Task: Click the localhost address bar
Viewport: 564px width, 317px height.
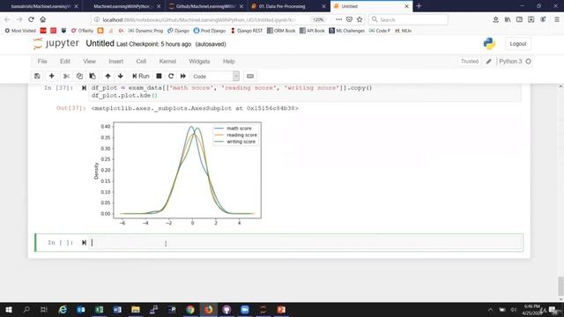Action: 199,19
